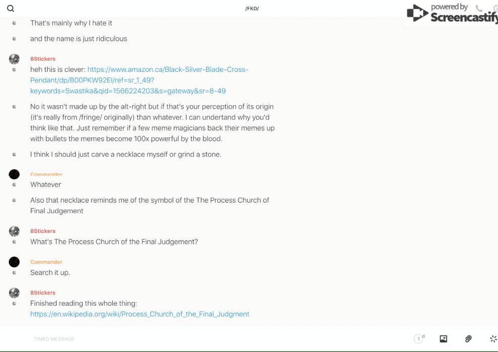Viewport: 498px width, 352px height.
Task: Attach a file using the paperclip icon
Action: tap(468, 339)
